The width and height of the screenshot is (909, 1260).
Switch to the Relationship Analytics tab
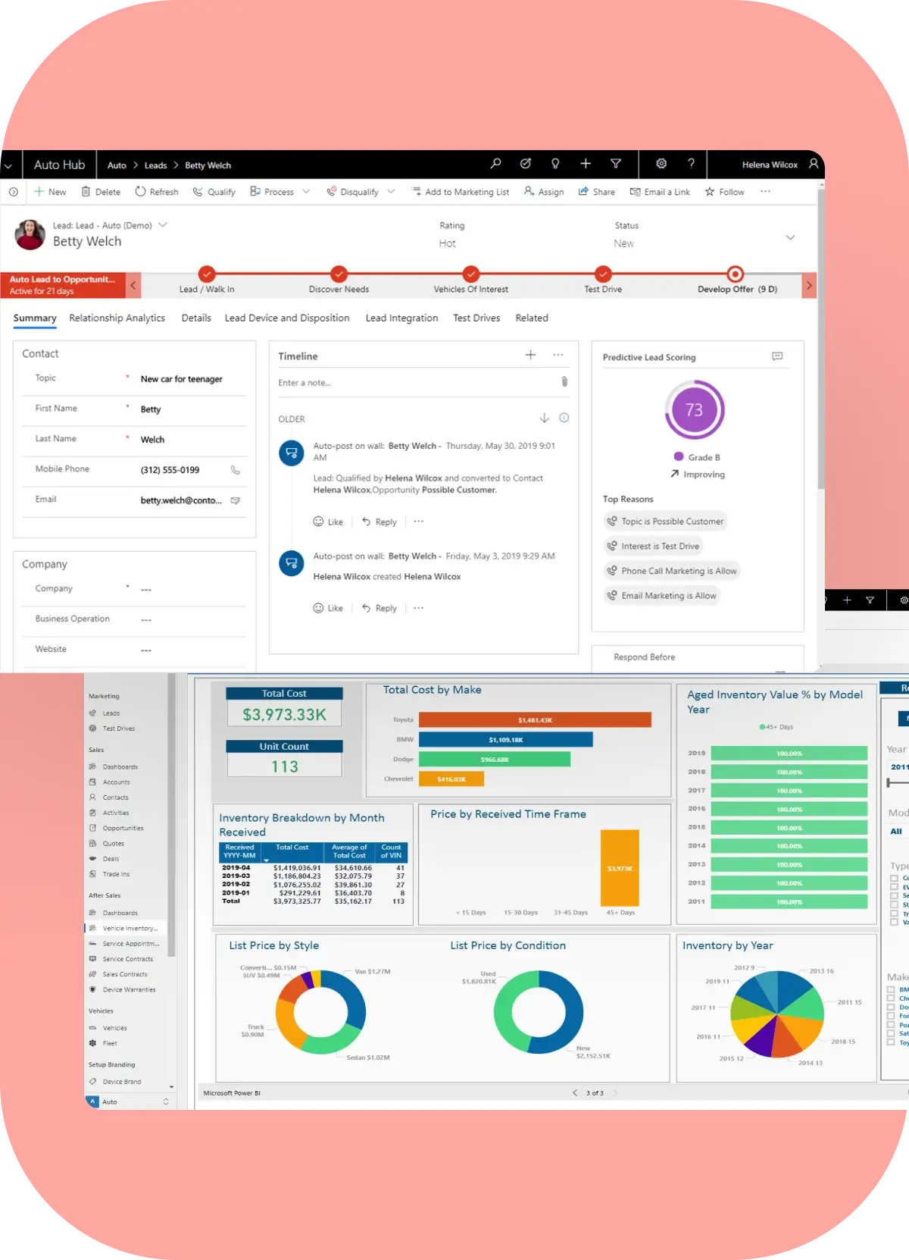[117, 318]
